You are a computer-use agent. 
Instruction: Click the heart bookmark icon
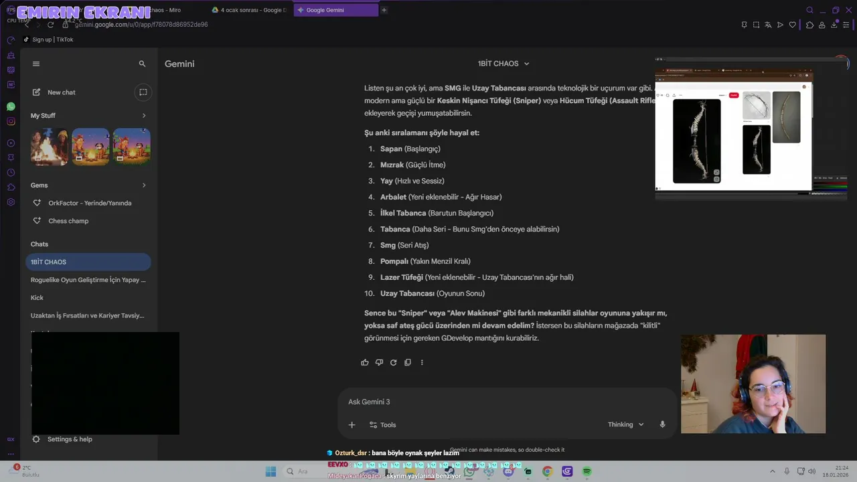793,25
